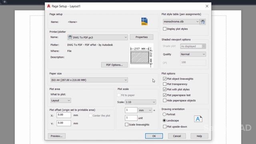
Task: Open the What to plot Layout dropdown
Action: (x=60, y=100)
